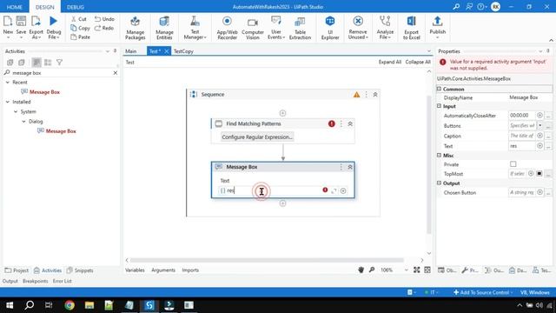This screenshot has height=313, width=556.
Task: Open expression editor in Message Box
Action: click(x=334, y=191)
